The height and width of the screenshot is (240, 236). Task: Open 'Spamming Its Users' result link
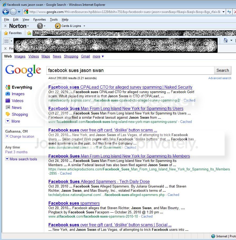click(x=116, y=108)
